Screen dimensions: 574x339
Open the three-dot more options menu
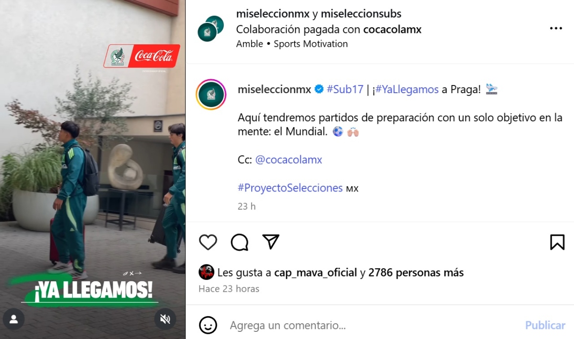click(556, 29)
